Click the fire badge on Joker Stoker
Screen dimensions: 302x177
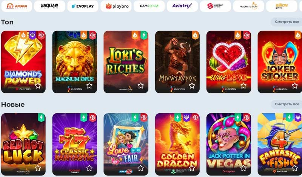pyautogui.click(x=298, y=35)
